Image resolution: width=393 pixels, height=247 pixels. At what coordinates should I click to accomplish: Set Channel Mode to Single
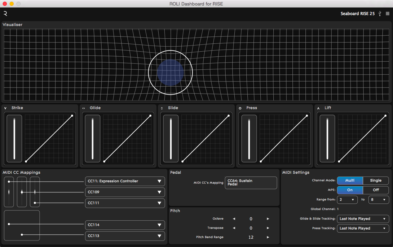click(376, 181)
